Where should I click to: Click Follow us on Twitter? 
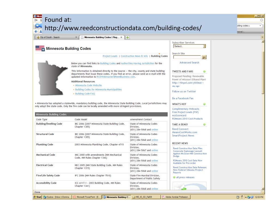pyautogui.click(x=184, y=91)
